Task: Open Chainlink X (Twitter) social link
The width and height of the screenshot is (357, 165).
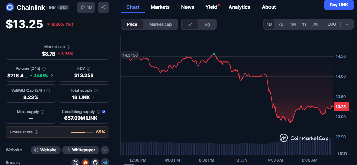Action: click(x=76, y=162)
